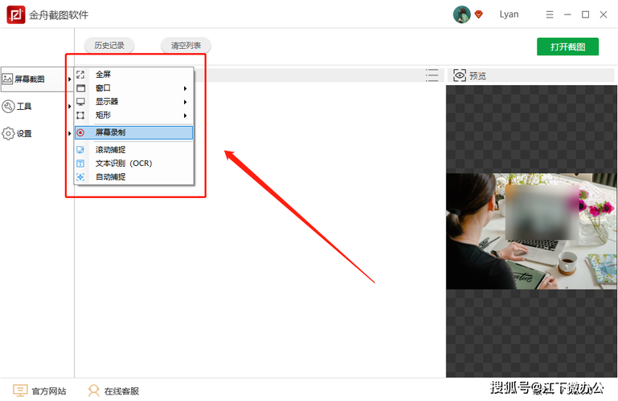Choose 滚动捕捉 in the capture menu
The image size is (618, 401).
(x=134, y=150)
